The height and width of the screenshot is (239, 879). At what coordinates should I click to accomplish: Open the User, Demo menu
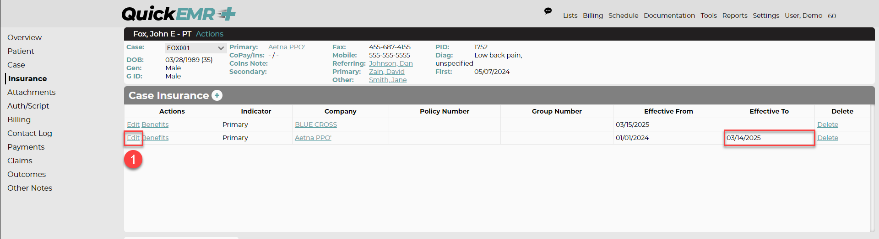pyautogui.click(x=803, y=16)
